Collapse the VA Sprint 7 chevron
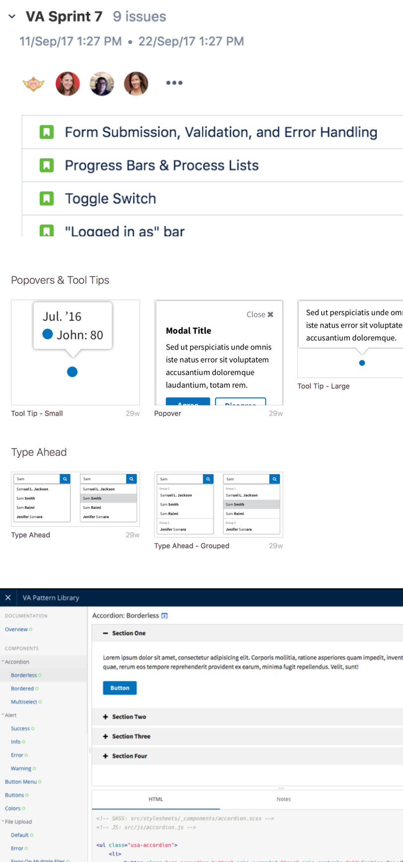Screen dimensions: 403x862 point(12,17)
